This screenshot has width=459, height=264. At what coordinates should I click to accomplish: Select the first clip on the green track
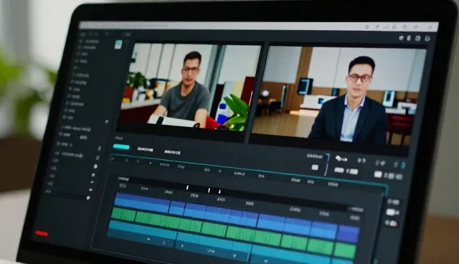pos(123,214)
